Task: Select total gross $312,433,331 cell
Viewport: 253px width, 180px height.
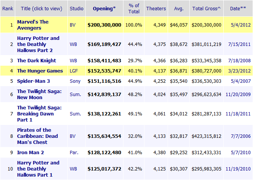Action: click(207, 153)
